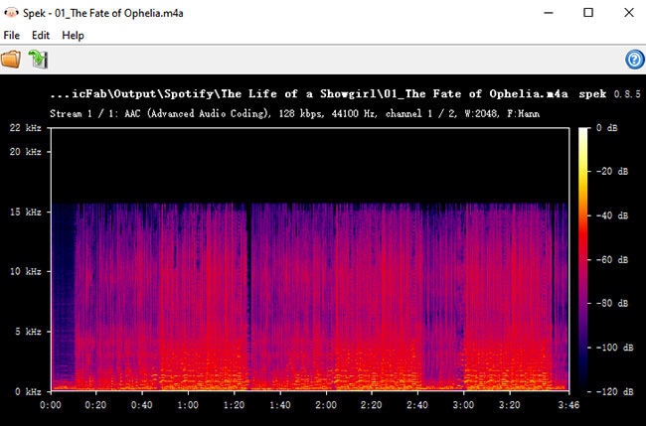Viewport: 646px width, 426px height.
Task: Click the 0 dB label on the color scale
Action: click(607, 128)
